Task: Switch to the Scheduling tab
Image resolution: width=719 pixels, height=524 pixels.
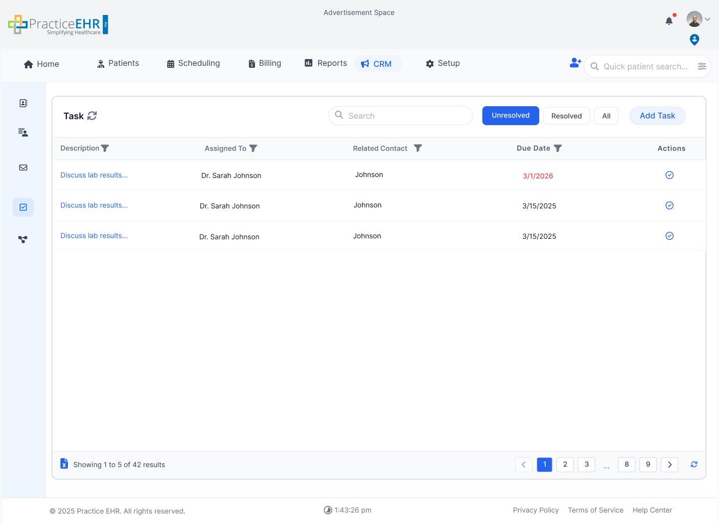Action: [193, 63]
